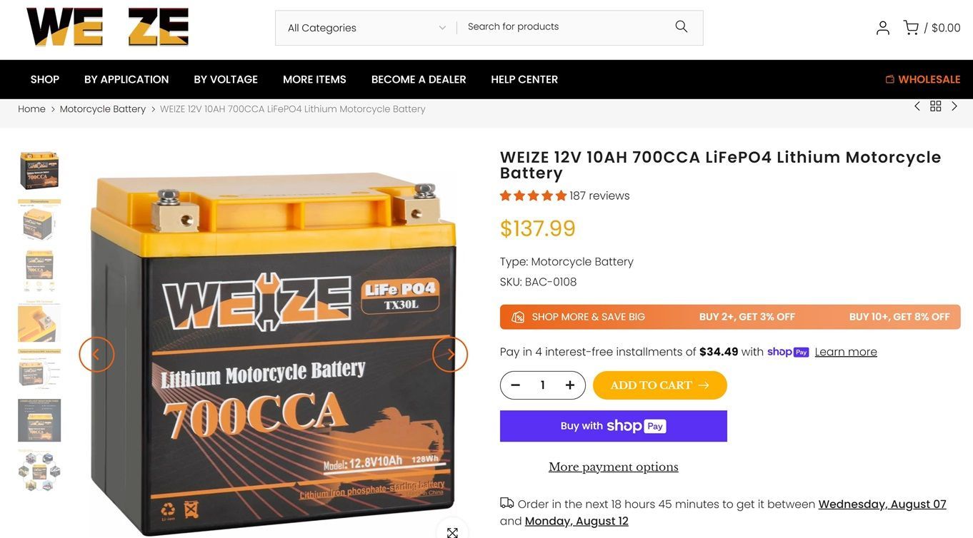Click Buy with Shop Pay button
Image resolution: width=973 pixels, height=538 pixels.
(x=614, y=426)
